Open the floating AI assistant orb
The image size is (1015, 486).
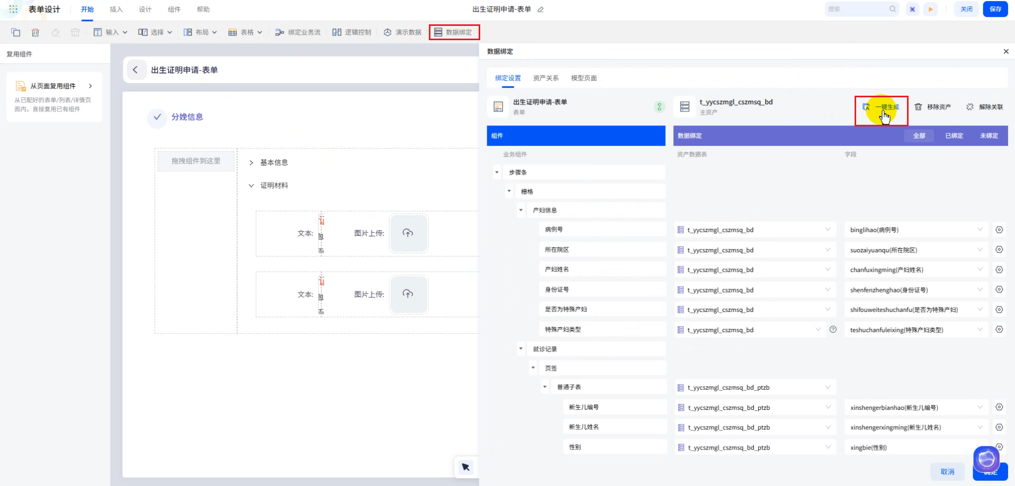coord(986,459)
